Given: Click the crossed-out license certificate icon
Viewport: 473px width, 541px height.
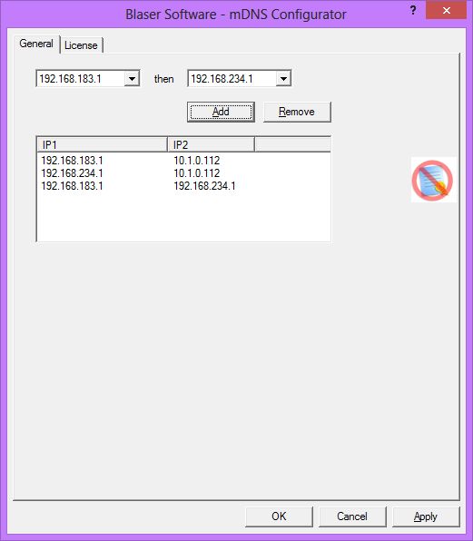Looking at the screenshot, I should [x=433, y=180].
